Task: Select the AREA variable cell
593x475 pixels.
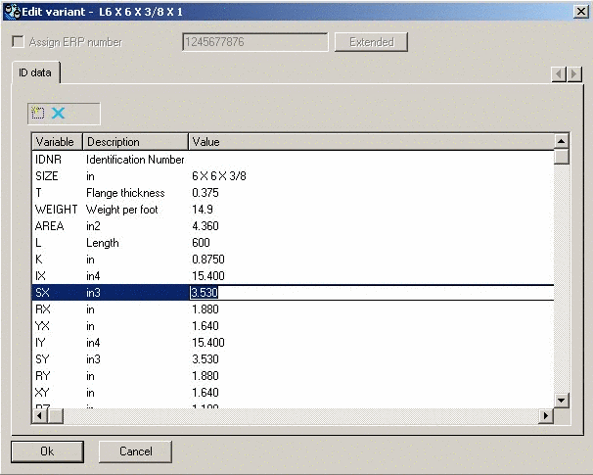Action: point(49,226)
